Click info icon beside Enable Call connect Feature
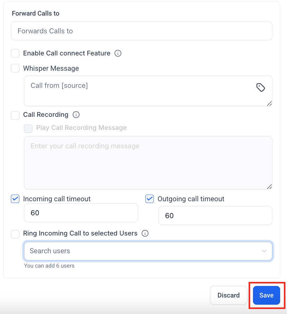 tap(118, 53)
